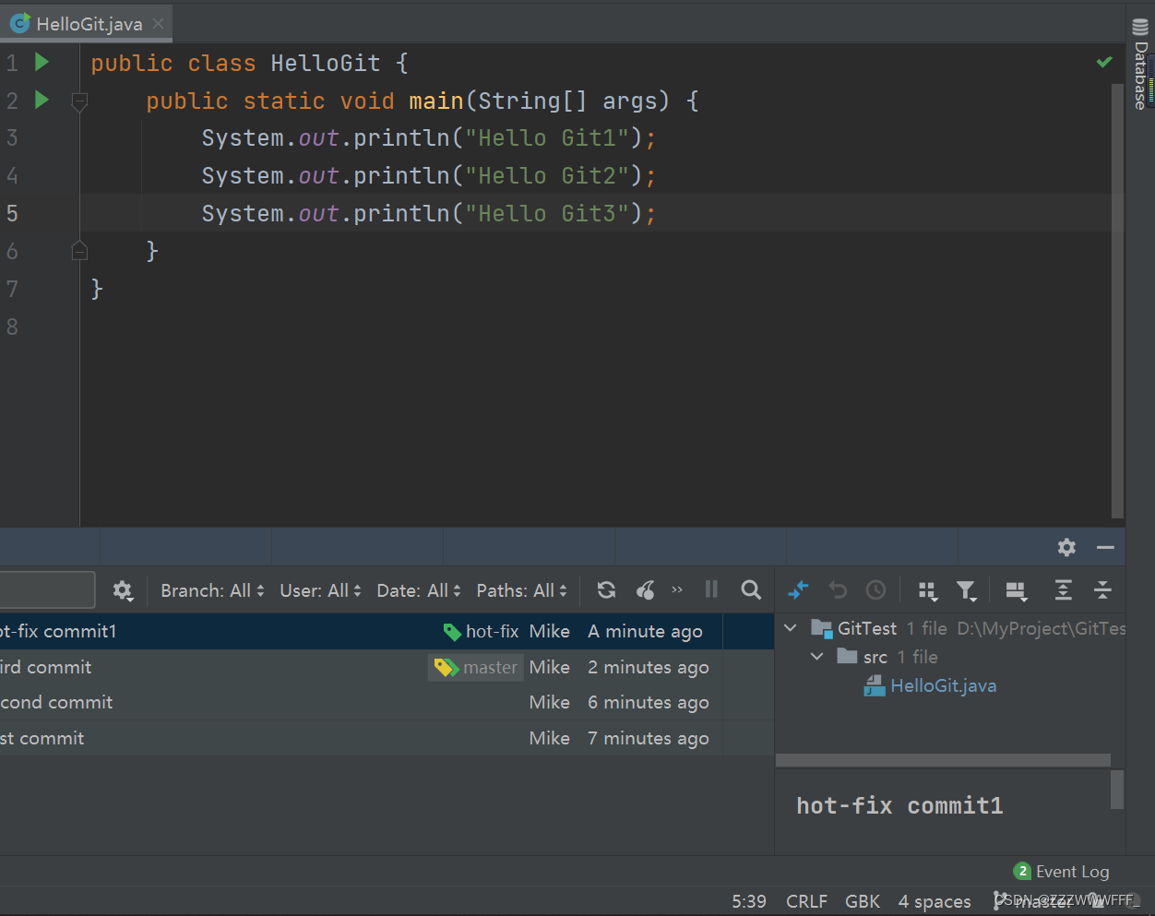This screenshot has width=1155, height=916.
Task: Open the Group By menu icon
Action: point(928,590)
